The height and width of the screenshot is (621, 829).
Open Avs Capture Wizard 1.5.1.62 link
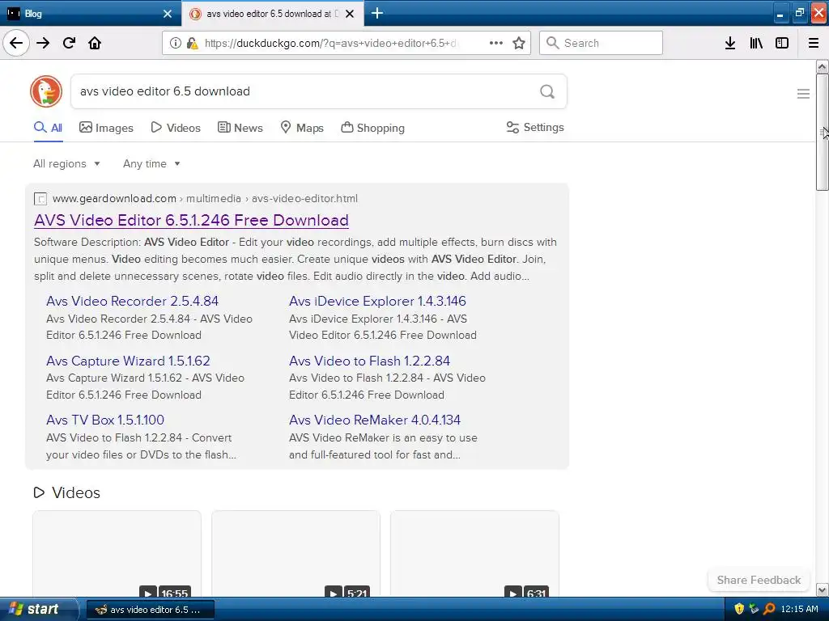128,361
